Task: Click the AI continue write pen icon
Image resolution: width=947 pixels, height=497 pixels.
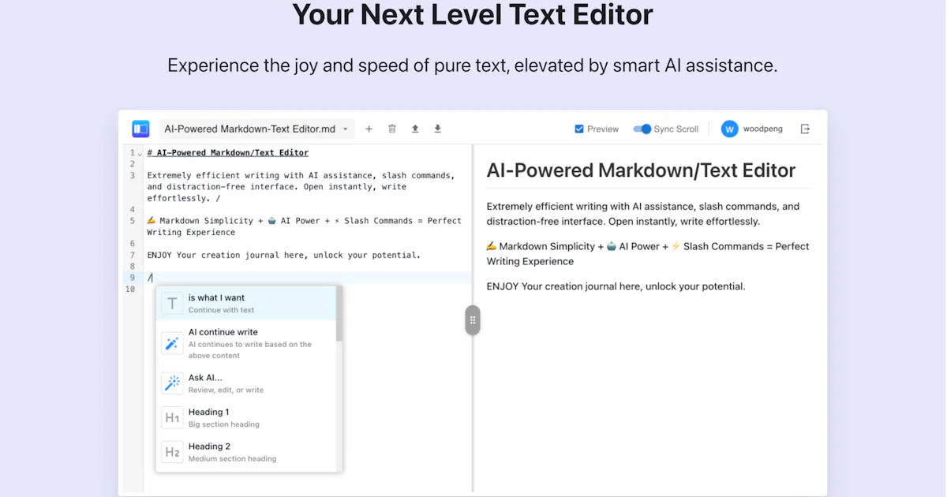Action: pyautogui.click(x=172, y=343)
